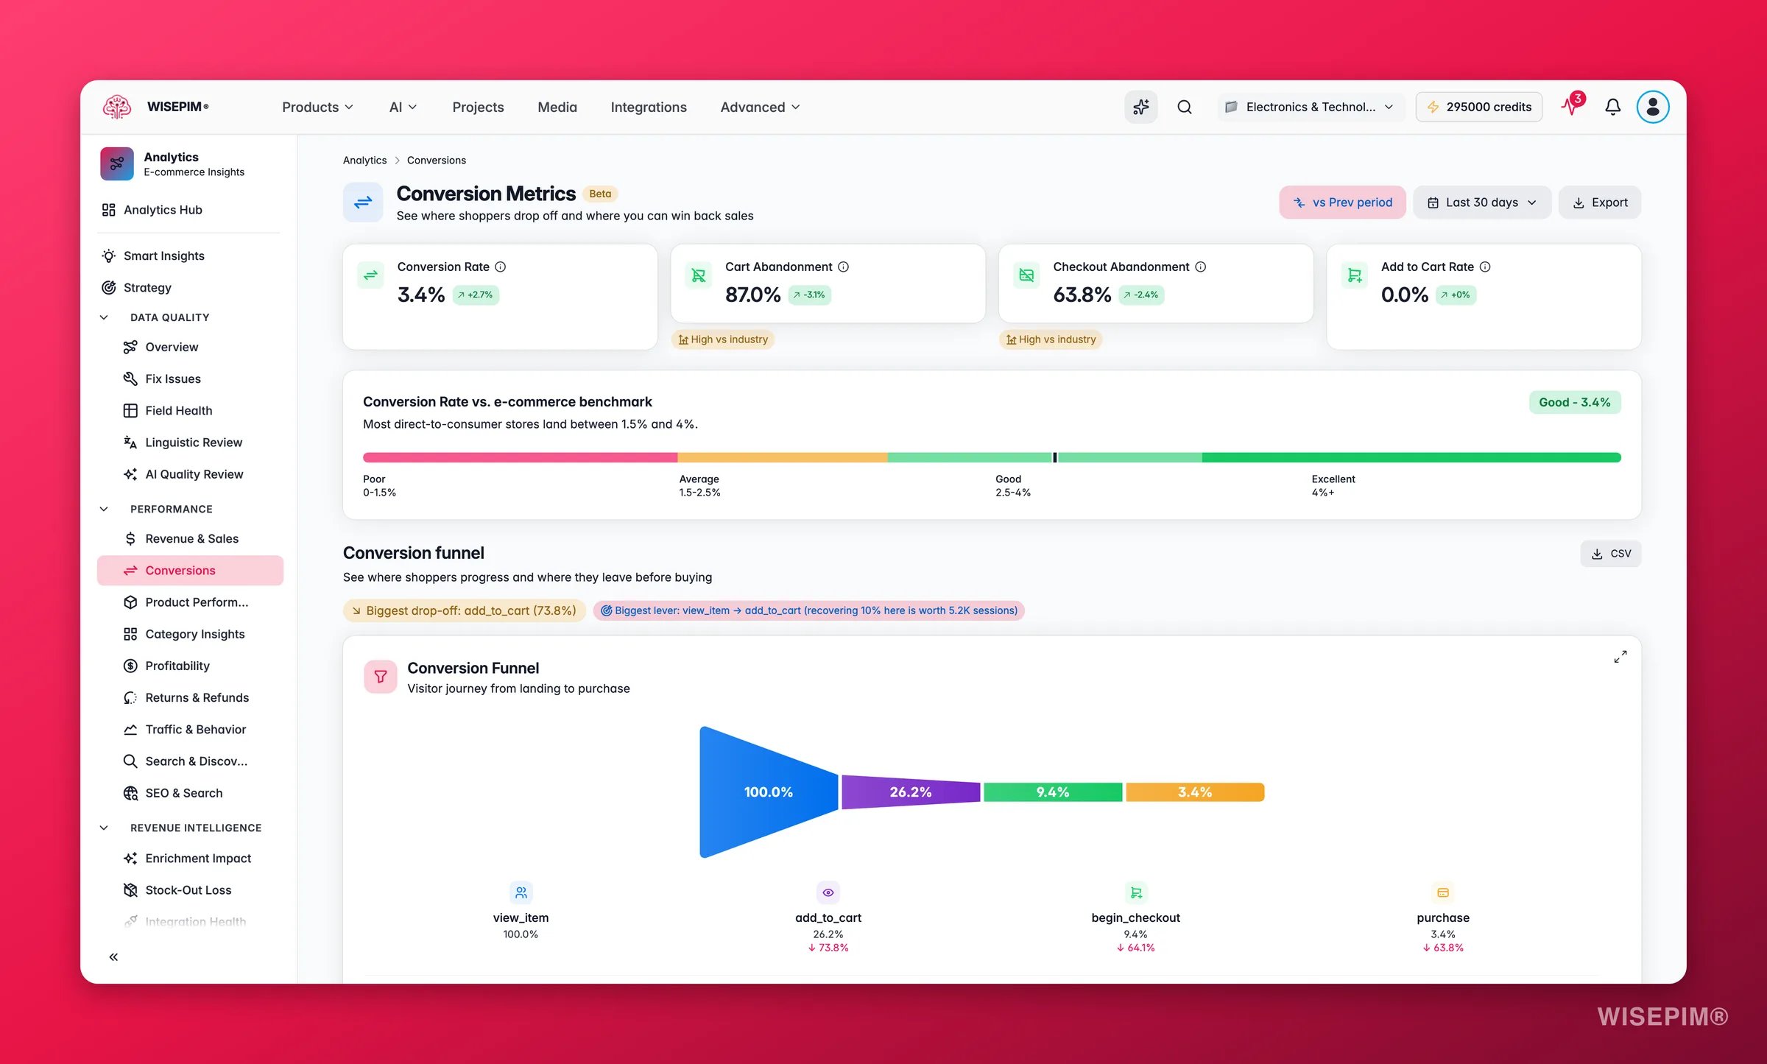Click the Conversion Rate card arrows icon
Viewport: 1767px width, 1064px height.
[x=370, y=275]
